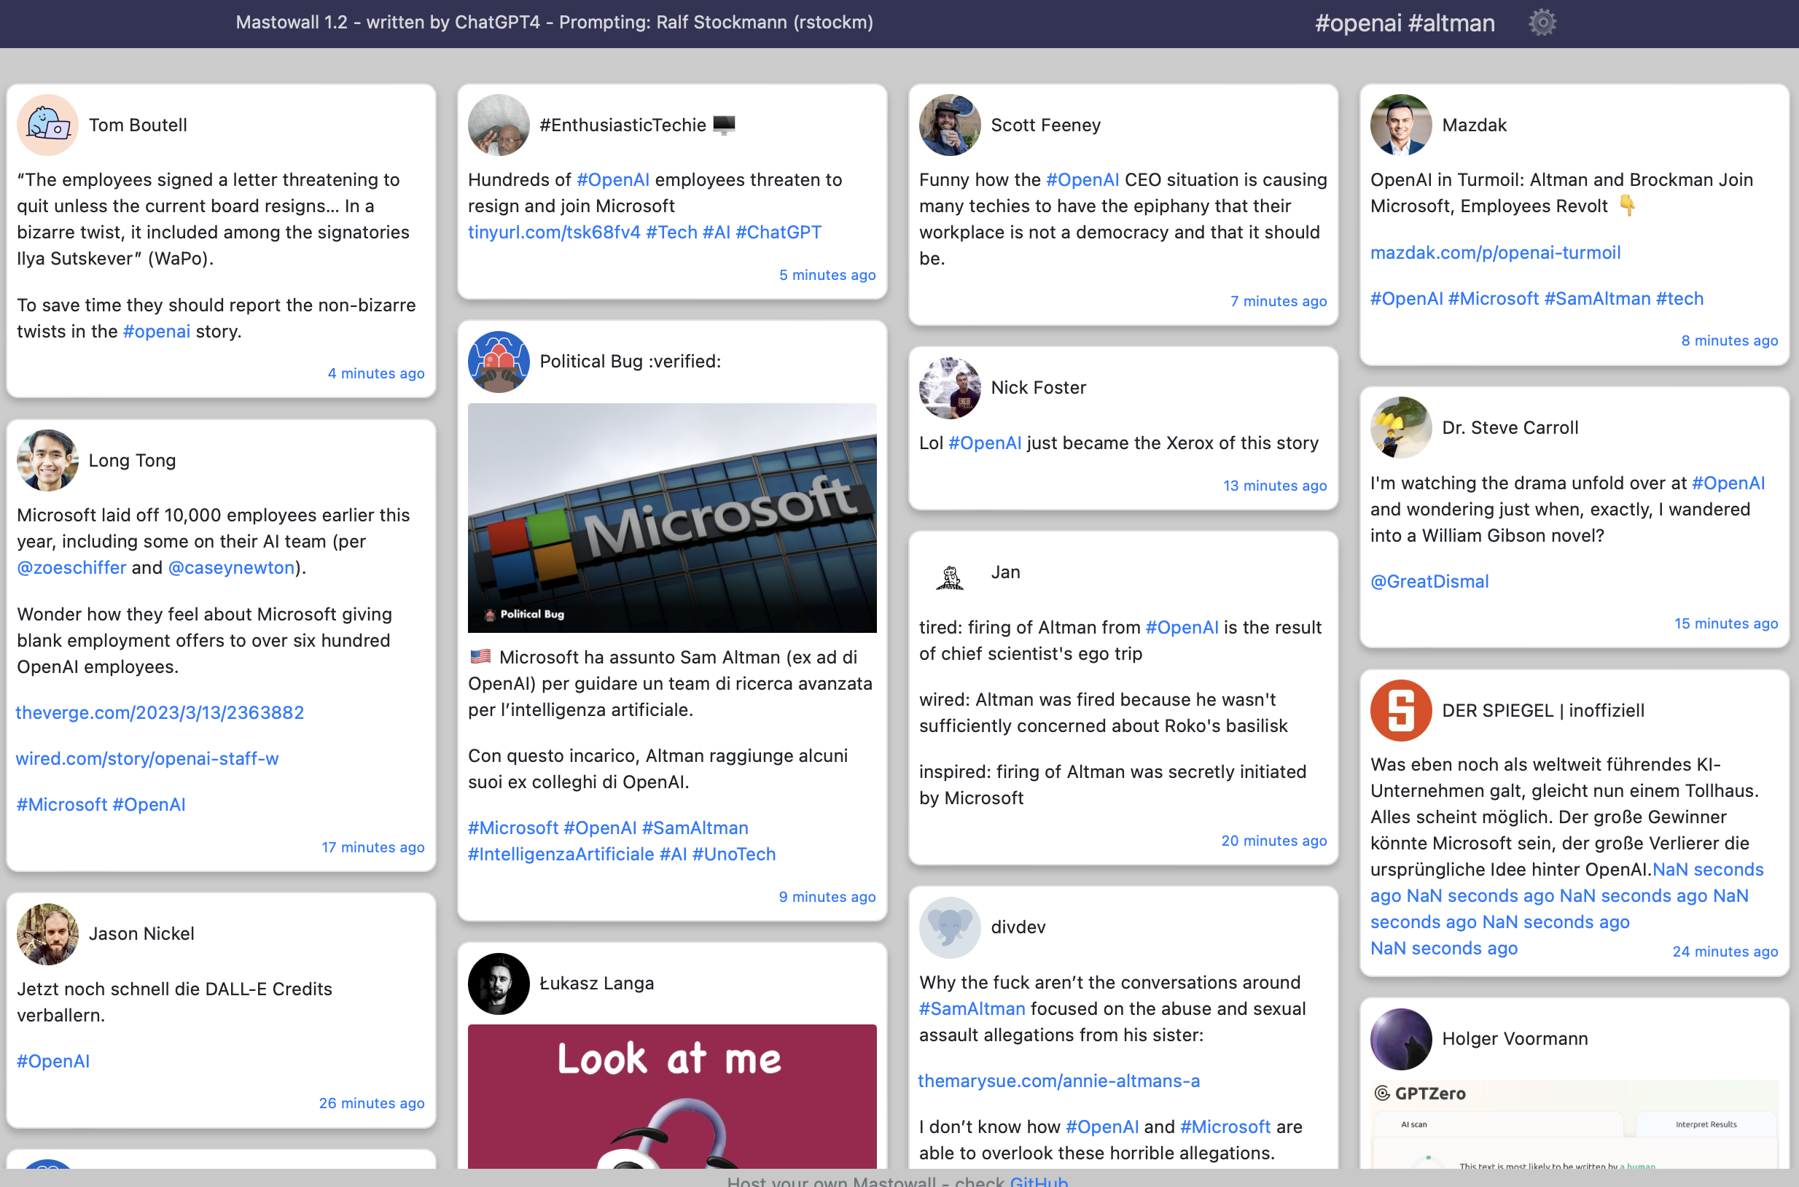The width and height of the screenshot is (1799, 1187).
Task: Click '9 minutes ago' timestamp
Action: pos(827,897)
